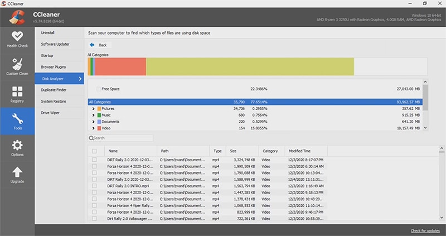The height and width of the screenshot is (236, 446).
Task: Click the title bar CCleaner app icon
Action: (x=3, y=4)
